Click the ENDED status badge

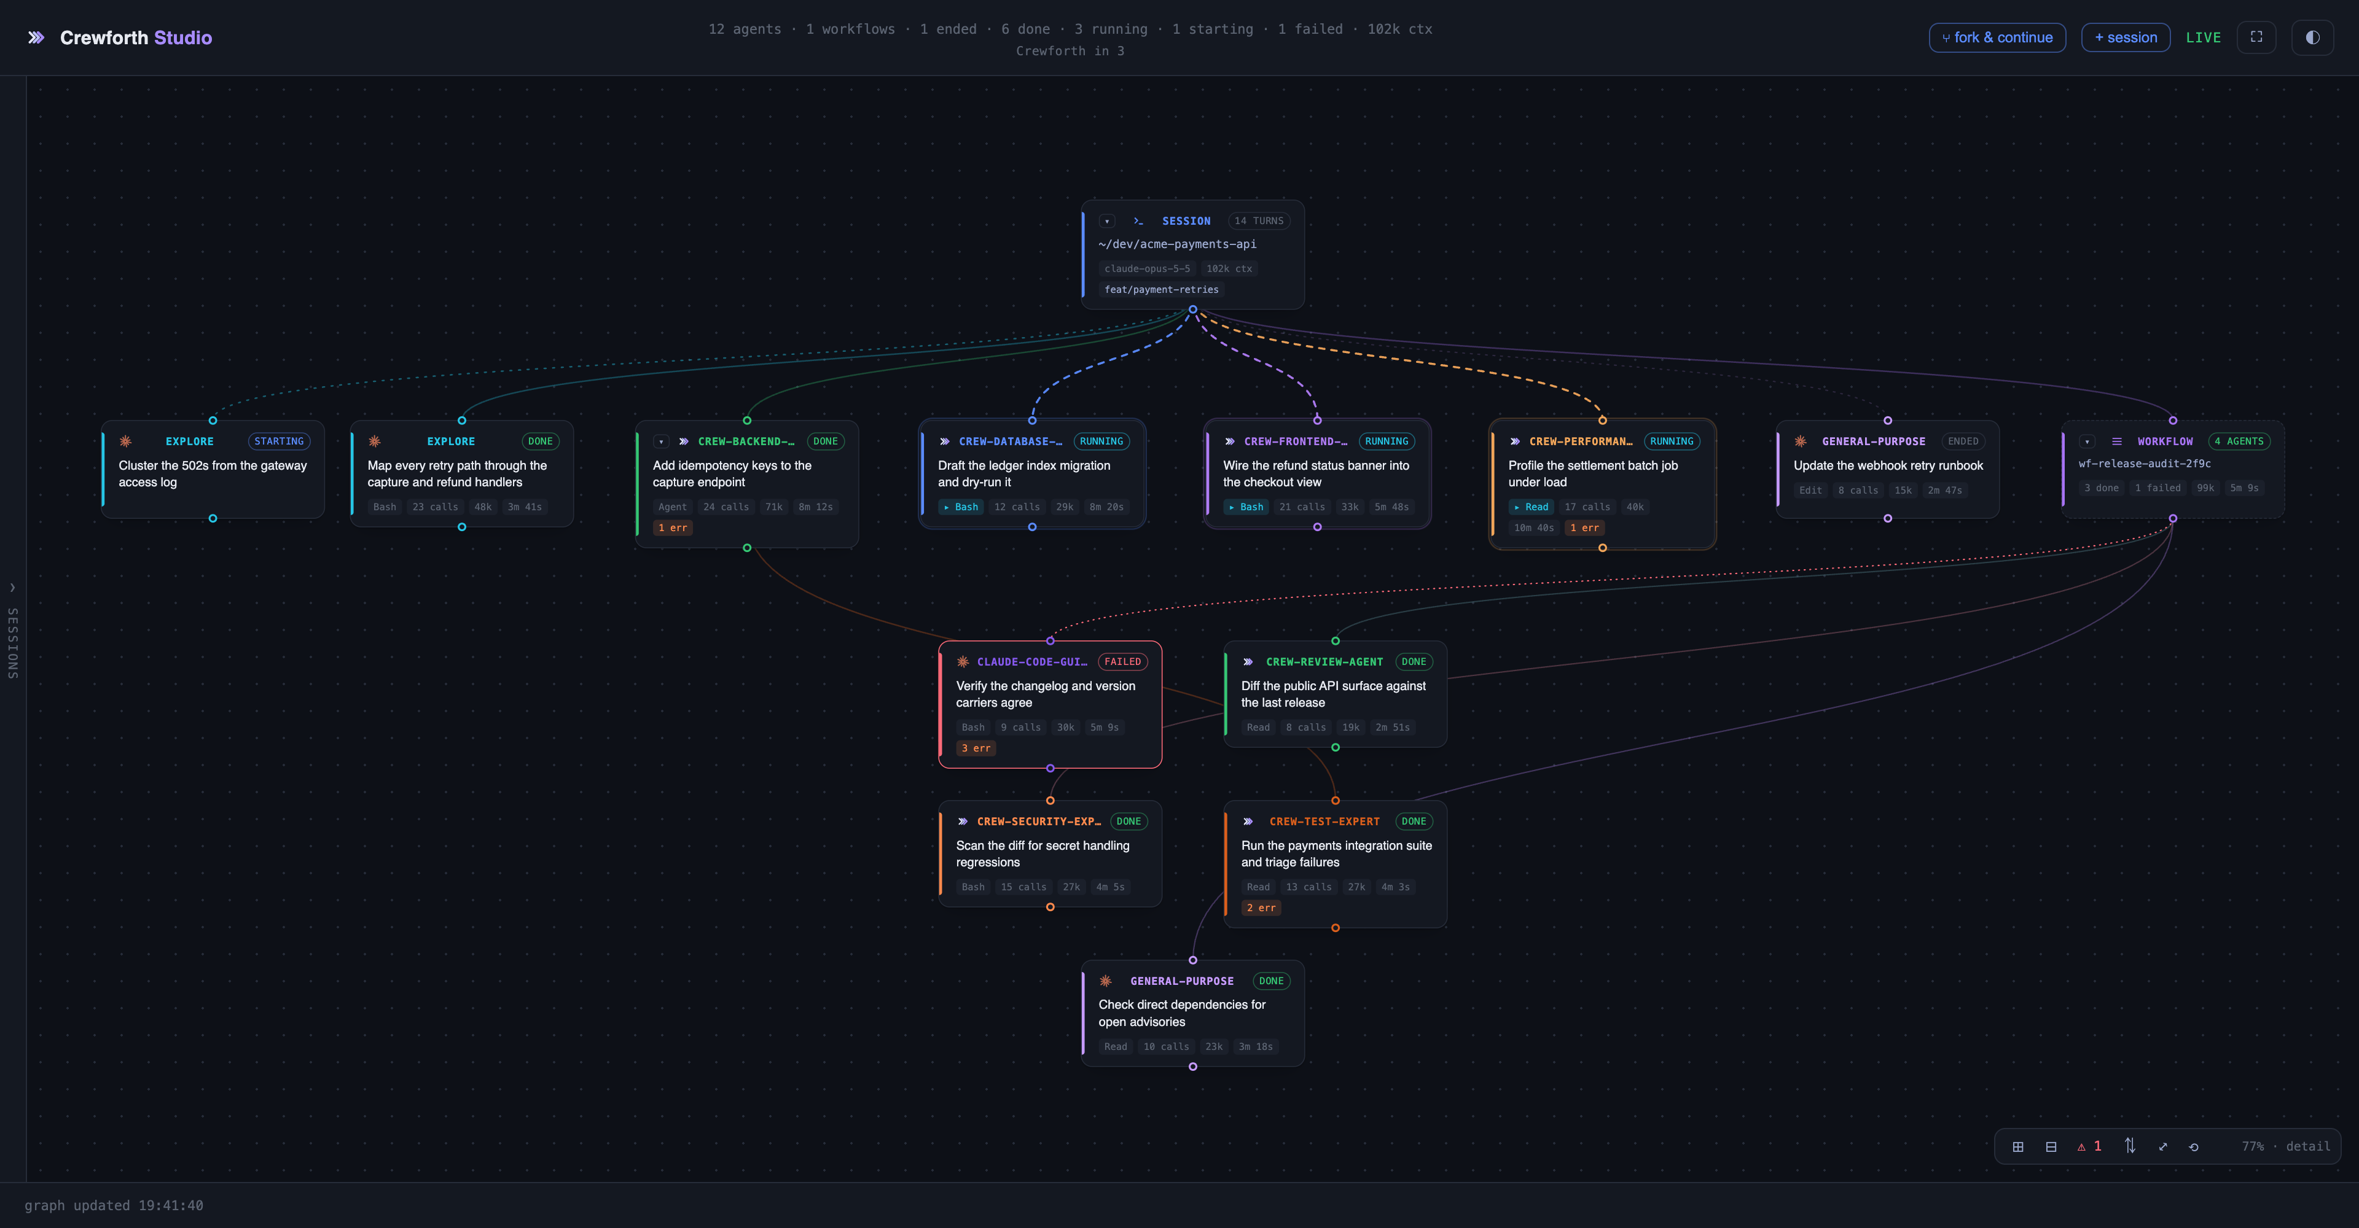click(x=1963, y=442)
